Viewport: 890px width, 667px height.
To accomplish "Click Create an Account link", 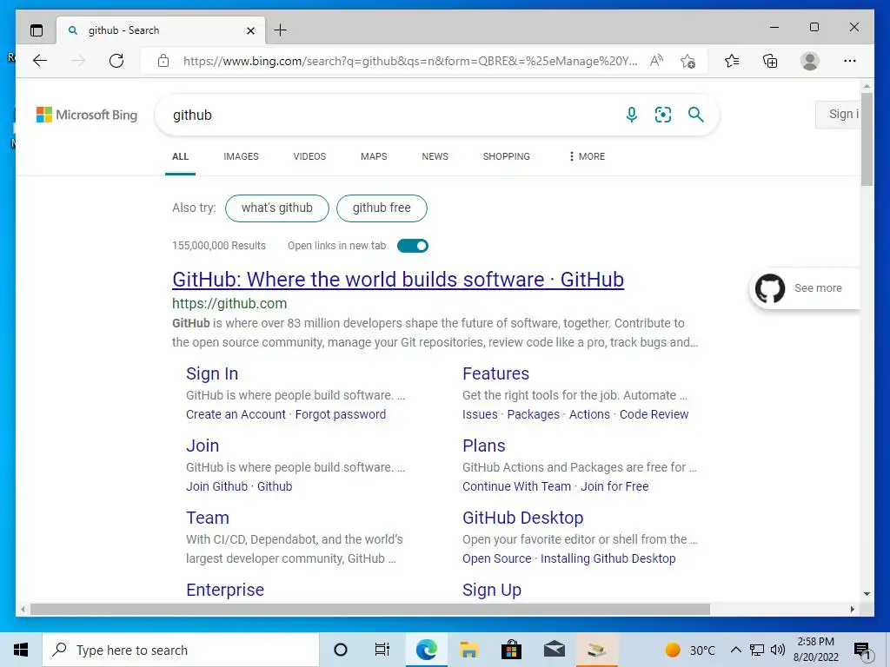I will [236, 414].
